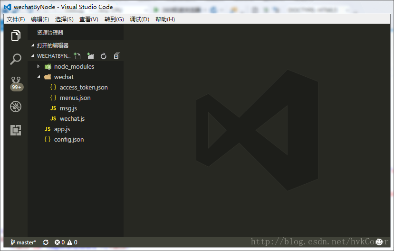Select the wechat folder name
The height and width of the screenshot is (251, 394).
(64, 77)
